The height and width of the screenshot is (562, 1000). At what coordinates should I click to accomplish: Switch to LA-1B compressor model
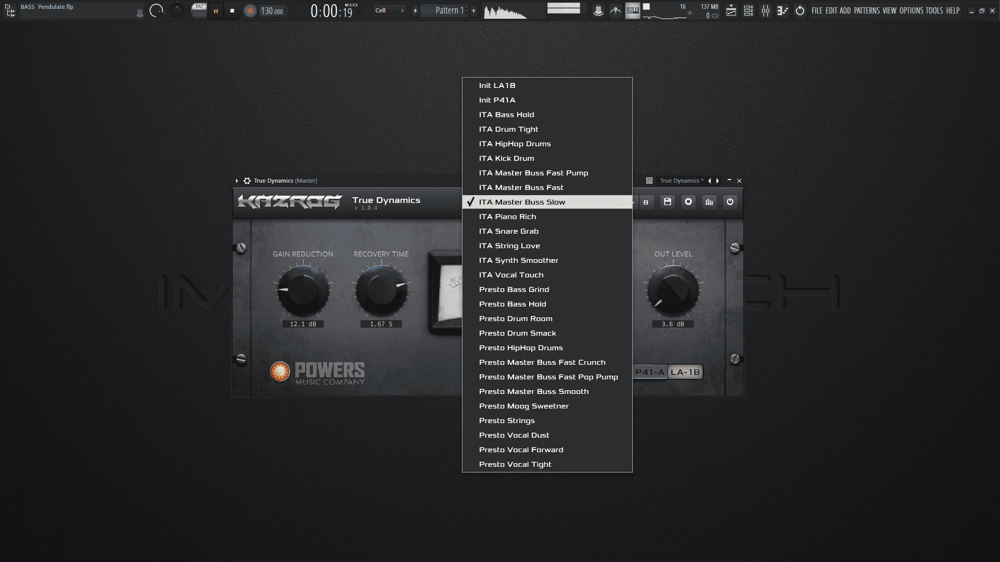point(685,372)
